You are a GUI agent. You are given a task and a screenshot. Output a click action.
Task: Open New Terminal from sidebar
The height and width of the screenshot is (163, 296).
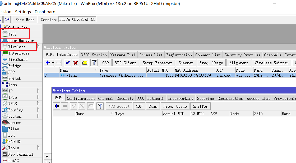point(21,154)
